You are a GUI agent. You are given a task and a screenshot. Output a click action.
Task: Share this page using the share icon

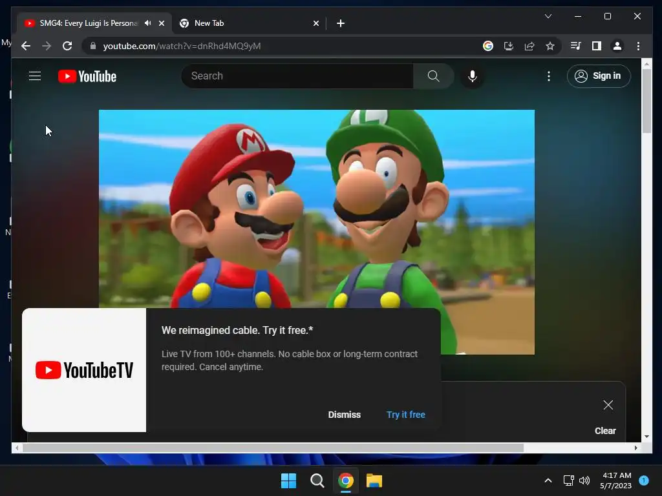click(529, 46)
